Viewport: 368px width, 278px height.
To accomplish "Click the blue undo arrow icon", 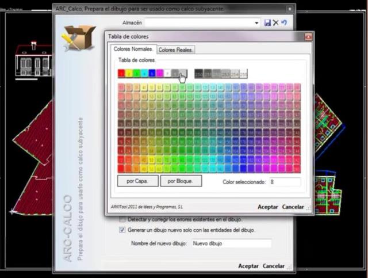I will pyautogui.click(x=284, y=22).
